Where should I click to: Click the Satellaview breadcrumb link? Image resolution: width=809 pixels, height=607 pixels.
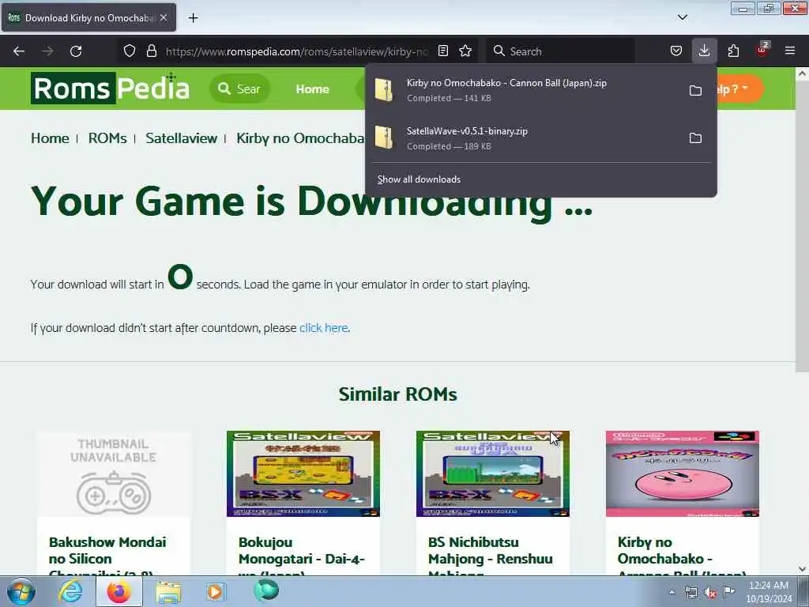click(181, 138)
